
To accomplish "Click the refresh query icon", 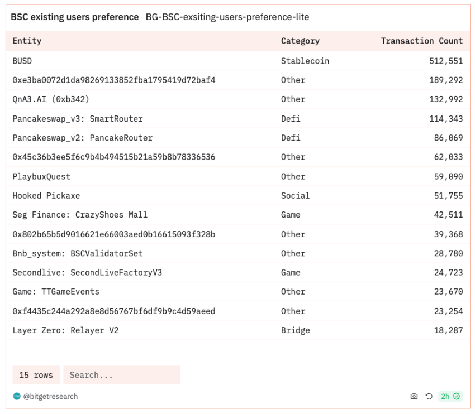I will tap(429, 396).
